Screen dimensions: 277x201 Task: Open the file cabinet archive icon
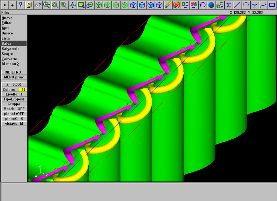pyautogui.click(x=29, y=5)
